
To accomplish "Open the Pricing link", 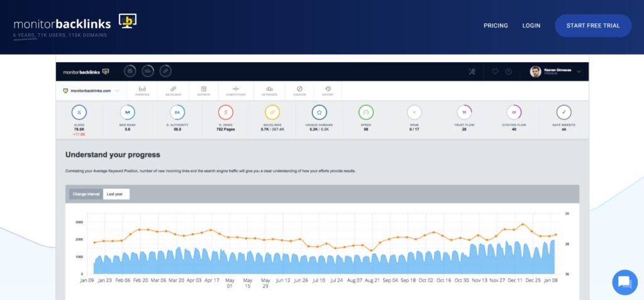I will 496,25.
